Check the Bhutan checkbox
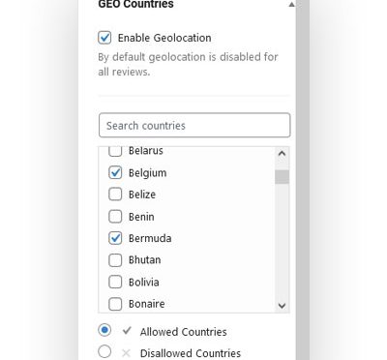 pos(115,260)
